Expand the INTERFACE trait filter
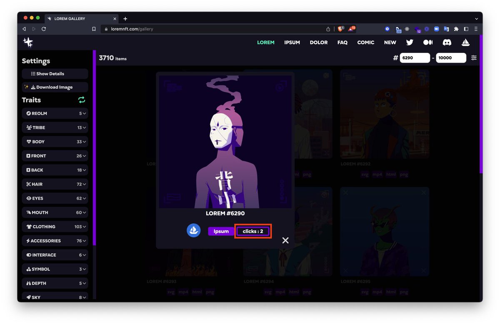Image resolution: width=500 pixels, height=325 pixels. (x=55, y=255)
